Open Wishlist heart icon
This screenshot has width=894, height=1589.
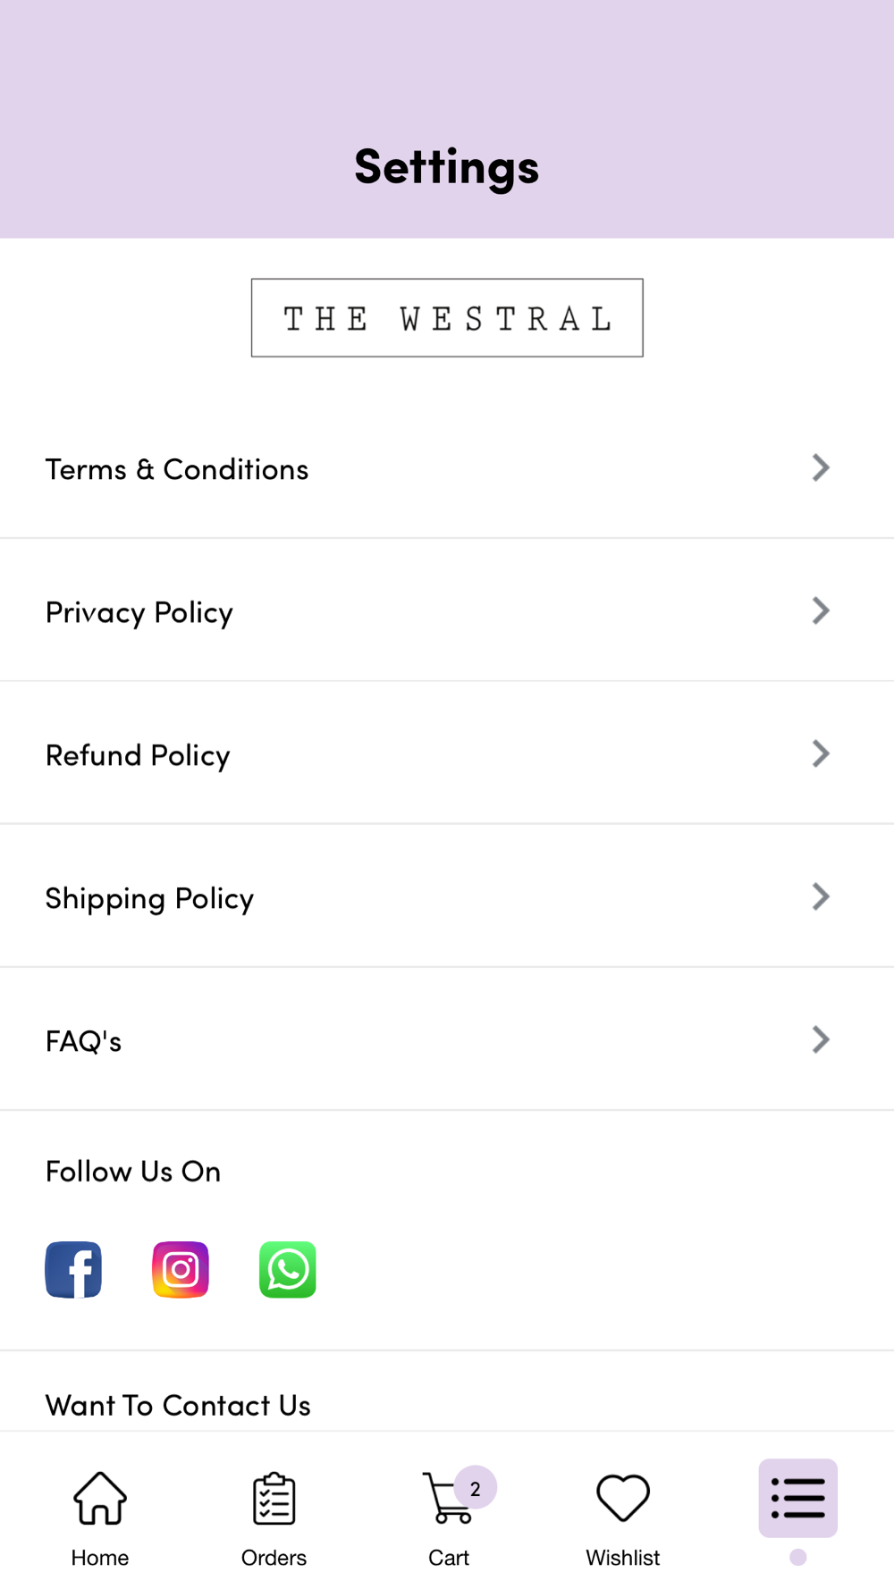[623, 1499]
